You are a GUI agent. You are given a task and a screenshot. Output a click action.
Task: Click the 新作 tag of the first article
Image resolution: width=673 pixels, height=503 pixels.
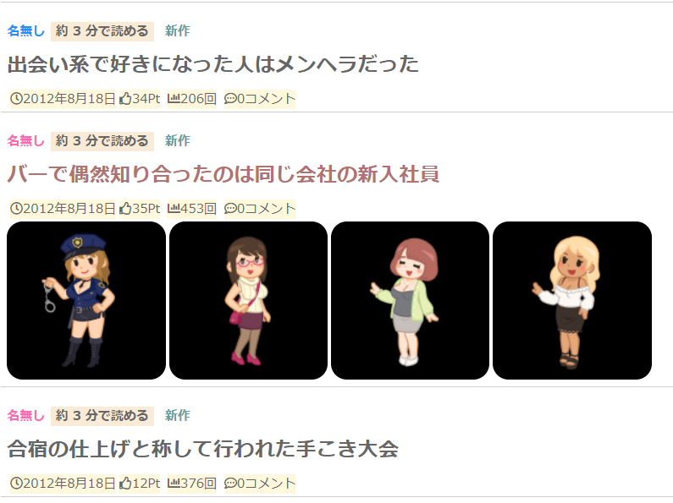[x=178, y=30]
